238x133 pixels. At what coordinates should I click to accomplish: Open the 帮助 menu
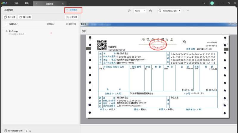tap(27, 3)
